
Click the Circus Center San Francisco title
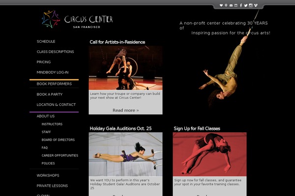(x=88, y=22)
